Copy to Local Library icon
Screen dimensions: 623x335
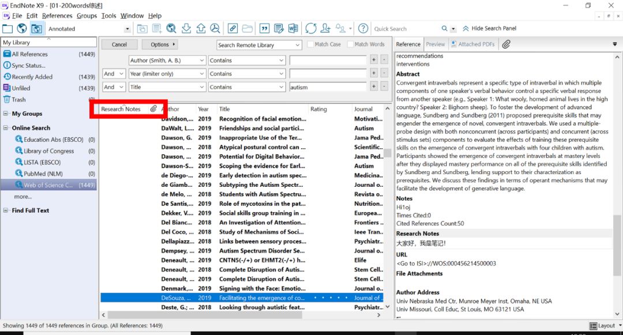(x=142, y=29)
